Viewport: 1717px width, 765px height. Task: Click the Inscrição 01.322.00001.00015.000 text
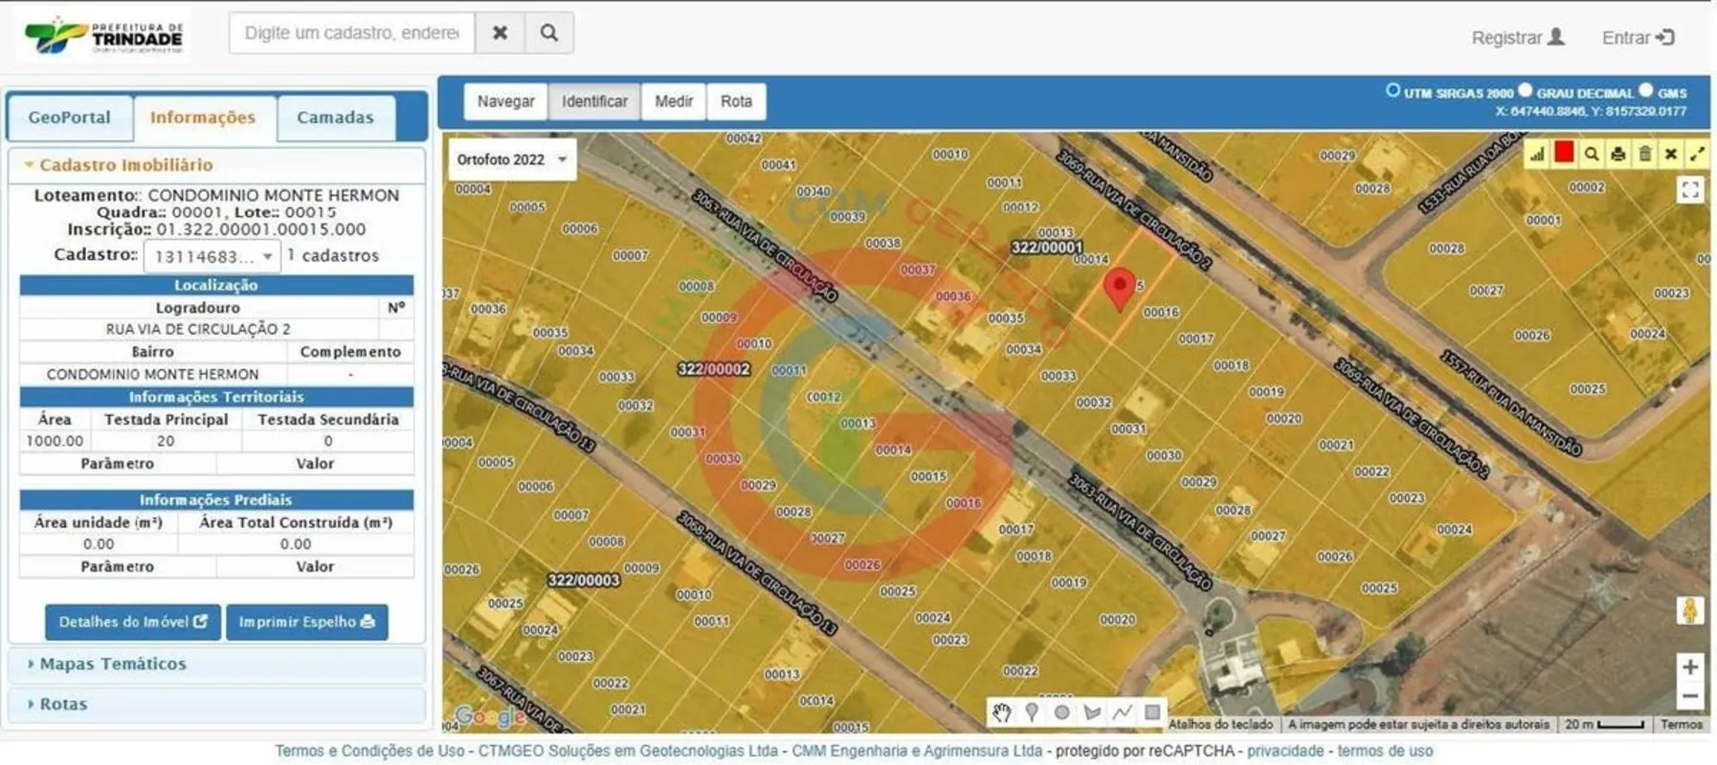216,229
